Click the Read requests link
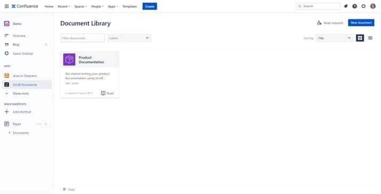The width and height of the screenshot is (381, 194). click(330, 23)
